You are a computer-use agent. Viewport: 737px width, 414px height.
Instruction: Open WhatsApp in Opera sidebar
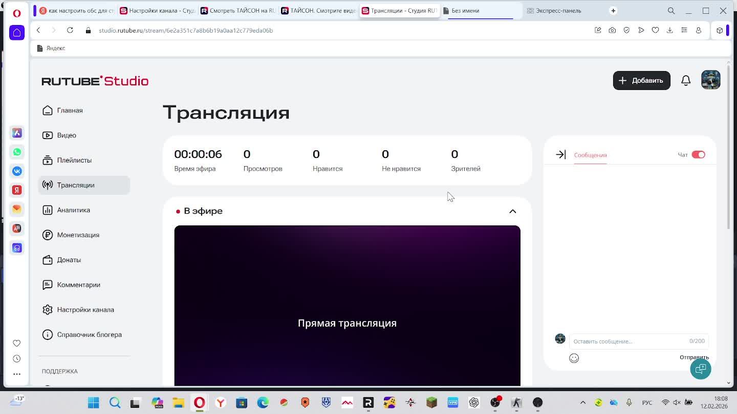pyautogui.click(x=17, y=152)
